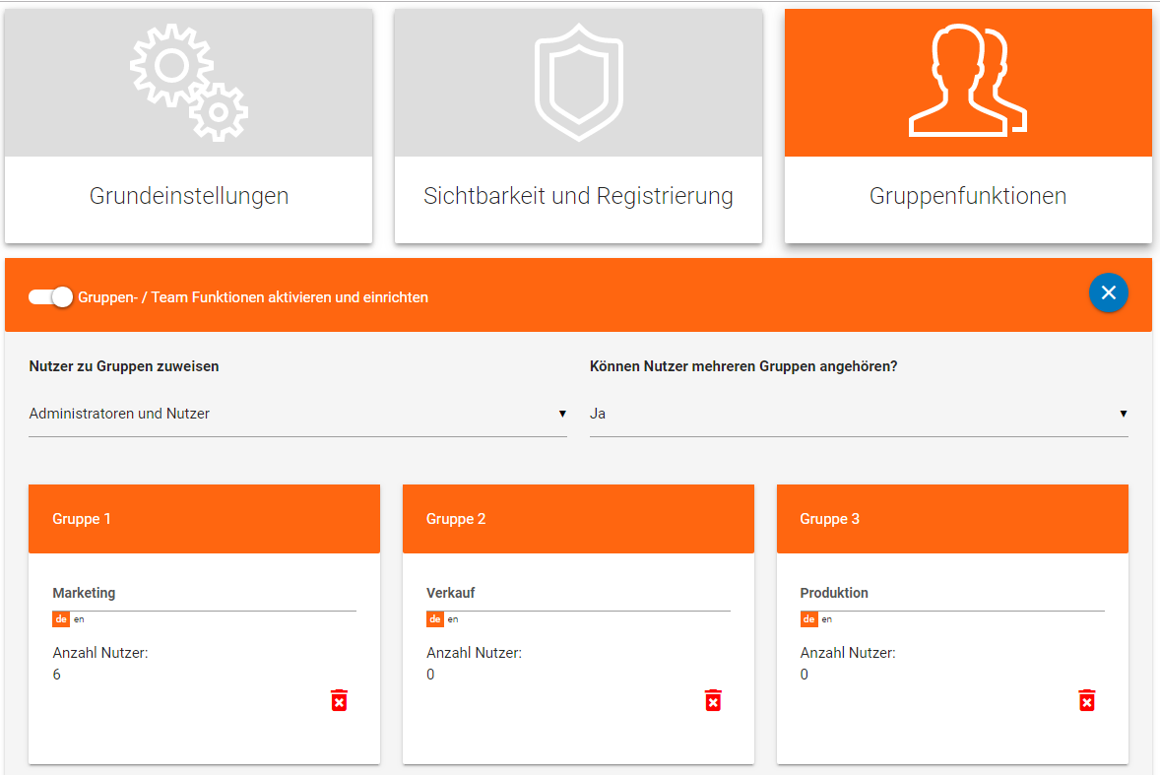Viewport: 1160px width, 775px height.
Task: Delete the Produktion group via trash icon
Action: click(x=1087, y=700)
